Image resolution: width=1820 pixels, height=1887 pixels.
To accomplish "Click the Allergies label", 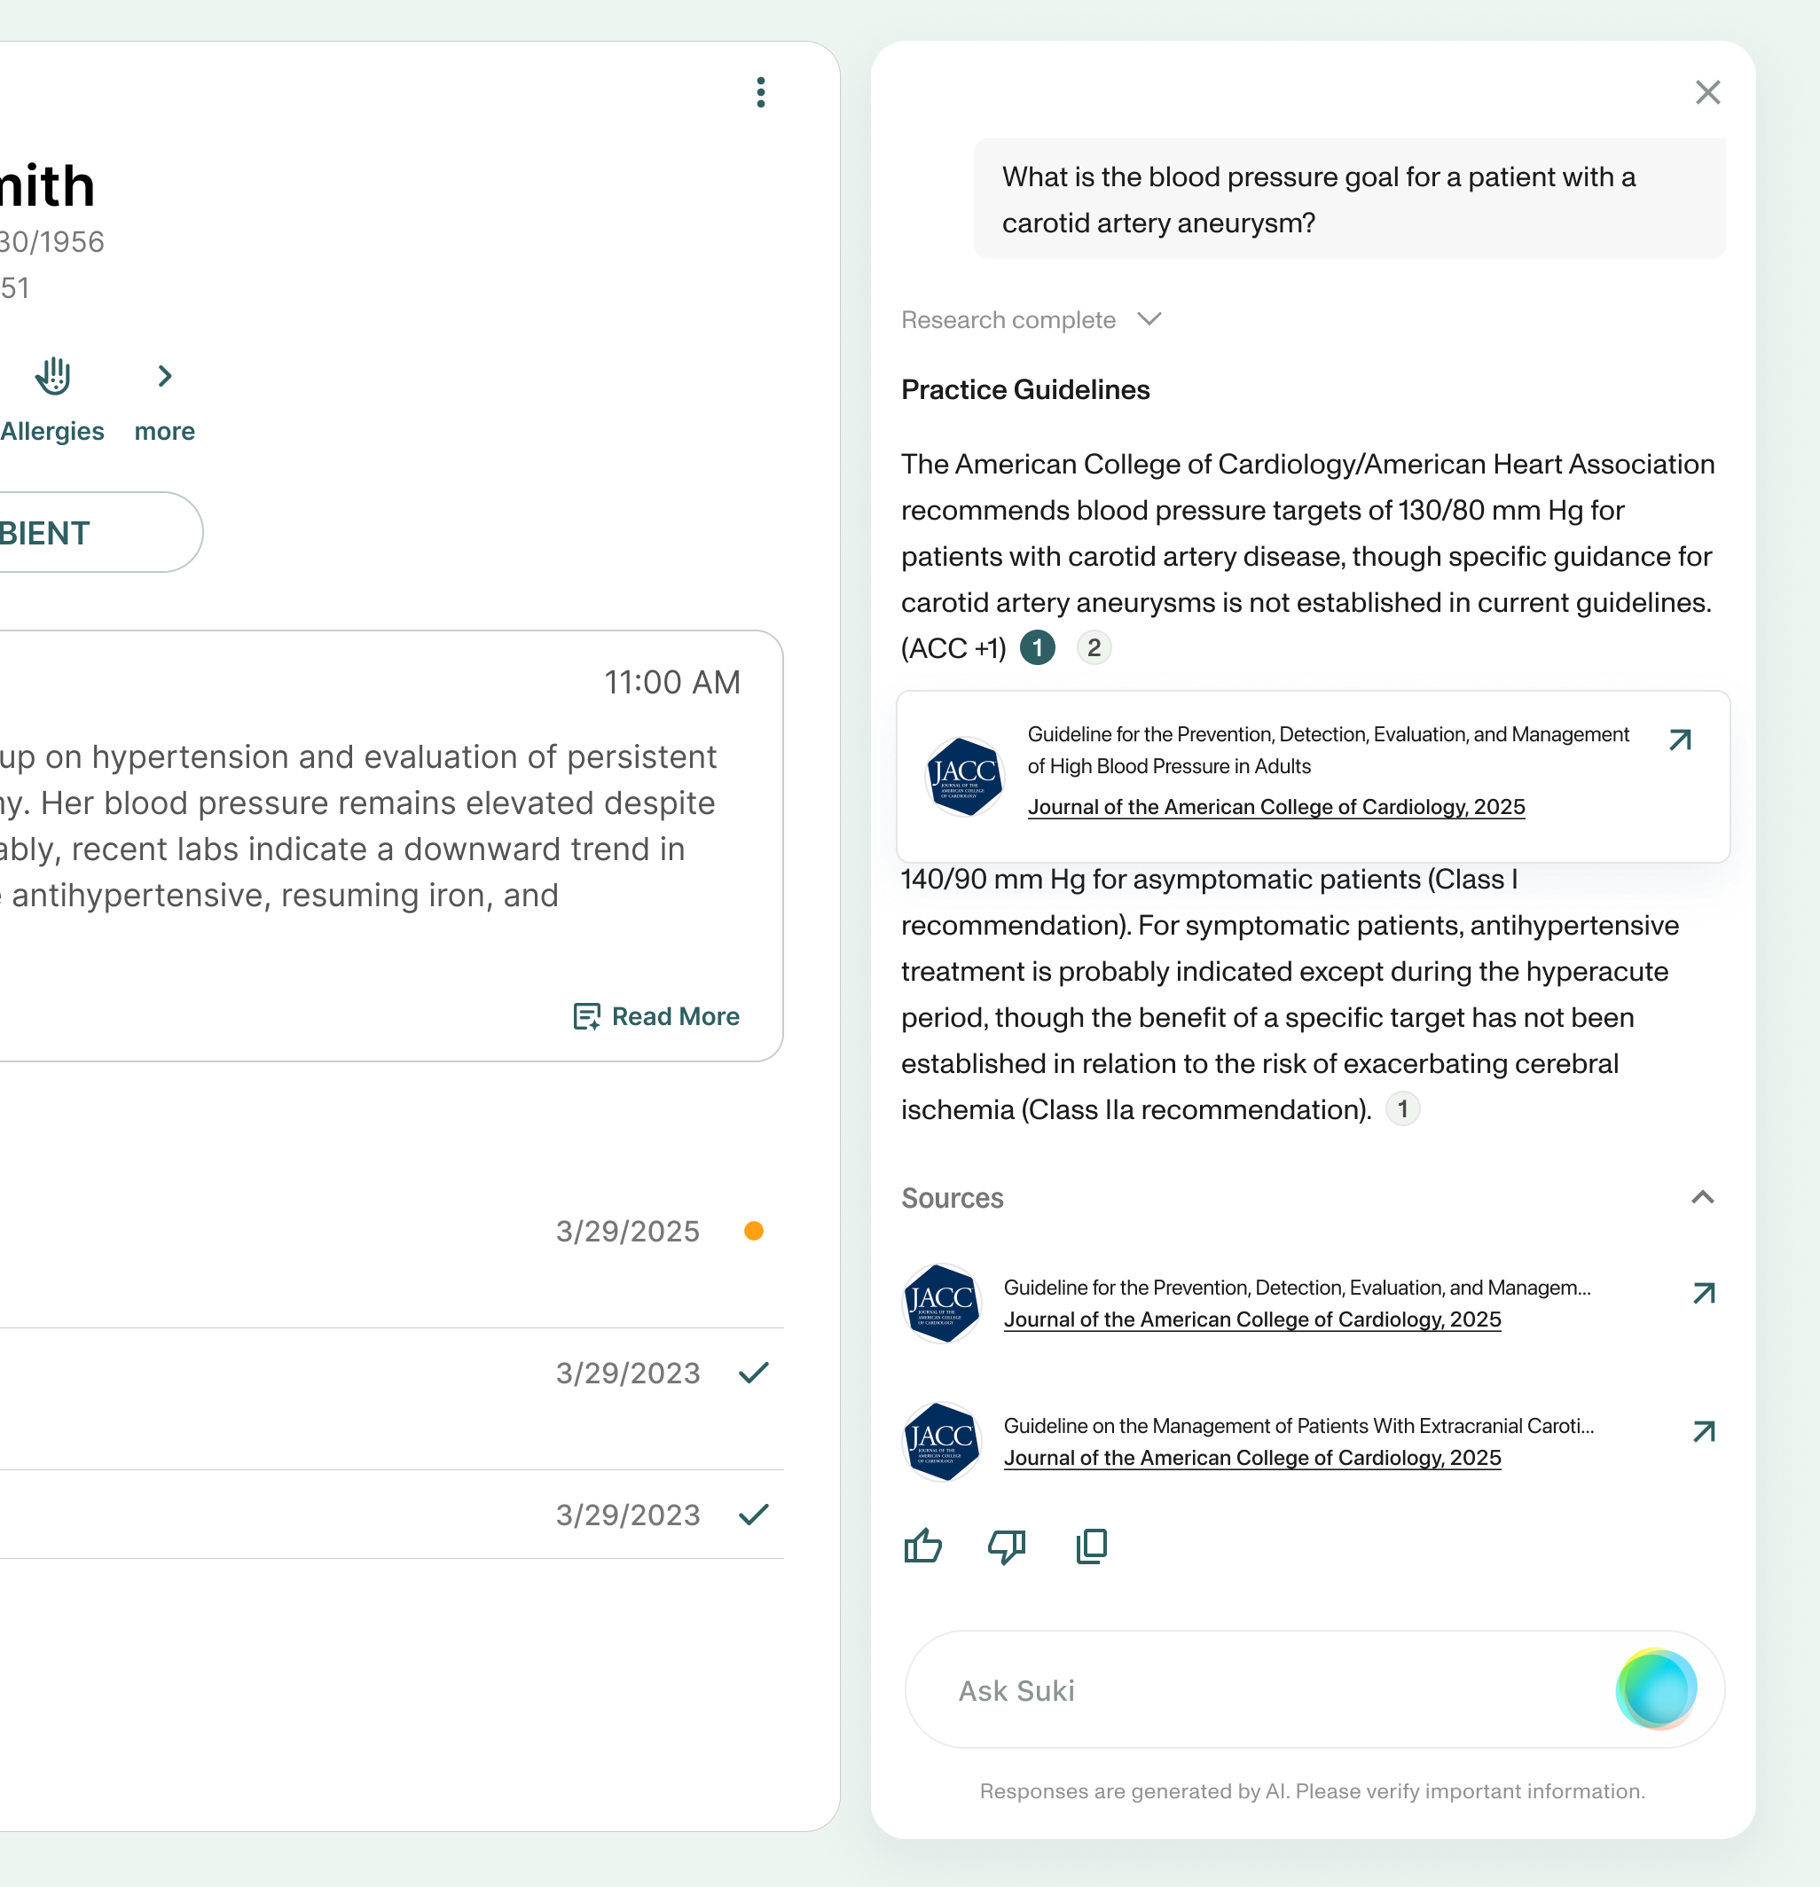I will click(x=52, y=431).
